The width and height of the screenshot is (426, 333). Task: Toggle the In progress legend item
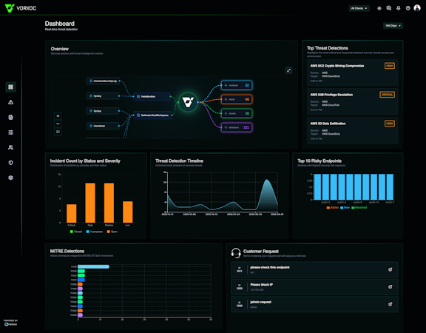click(94, 232)
